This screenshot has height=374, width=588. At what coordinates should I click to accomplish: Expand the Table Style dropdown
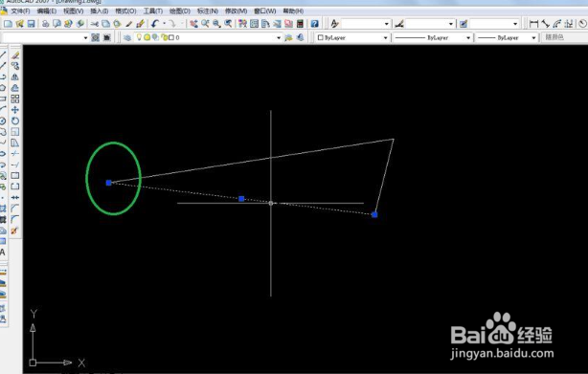point(515,24)
